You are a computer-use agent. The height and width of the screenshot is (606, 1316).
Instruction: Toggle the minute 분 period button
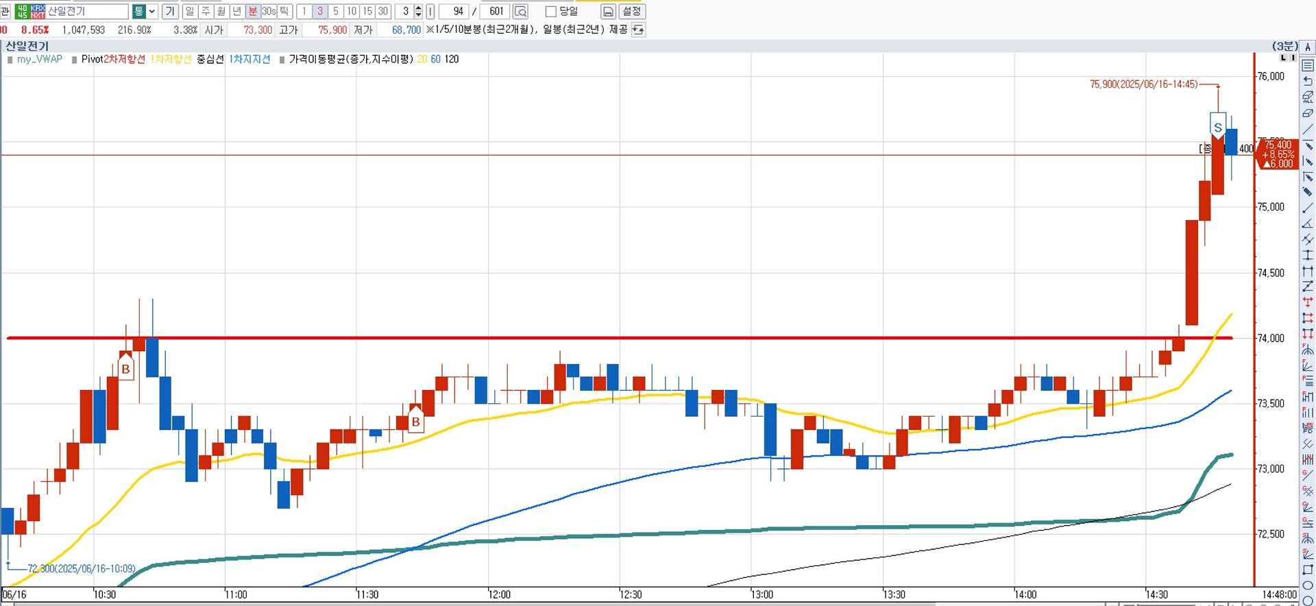[x=253, y=12]
